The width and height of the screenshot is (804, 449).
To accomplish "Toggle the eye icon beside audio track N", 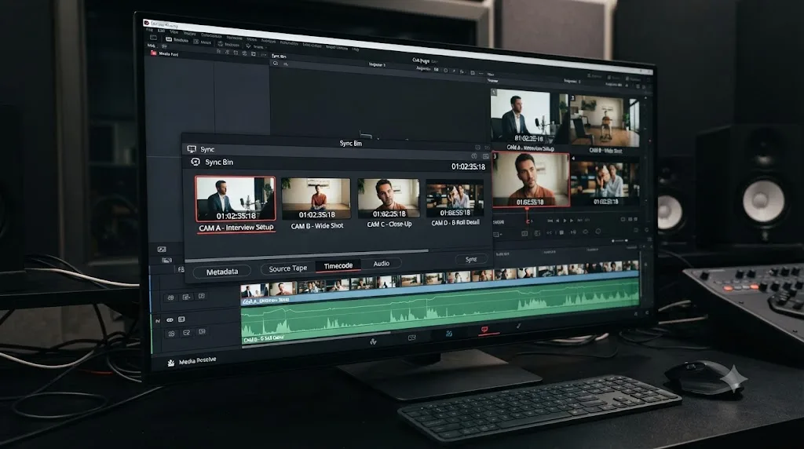I will click(170, 319).
